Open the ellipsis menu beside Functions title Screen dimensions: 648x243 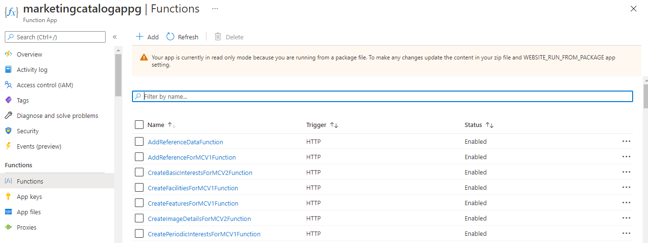(215, 9)
